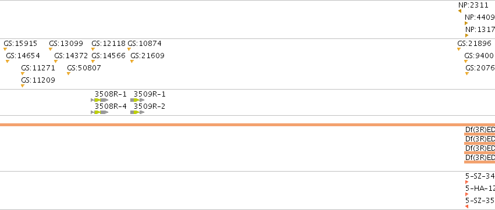
Task: Select the GS:21609 insertion marker
Action: [132, 62]
